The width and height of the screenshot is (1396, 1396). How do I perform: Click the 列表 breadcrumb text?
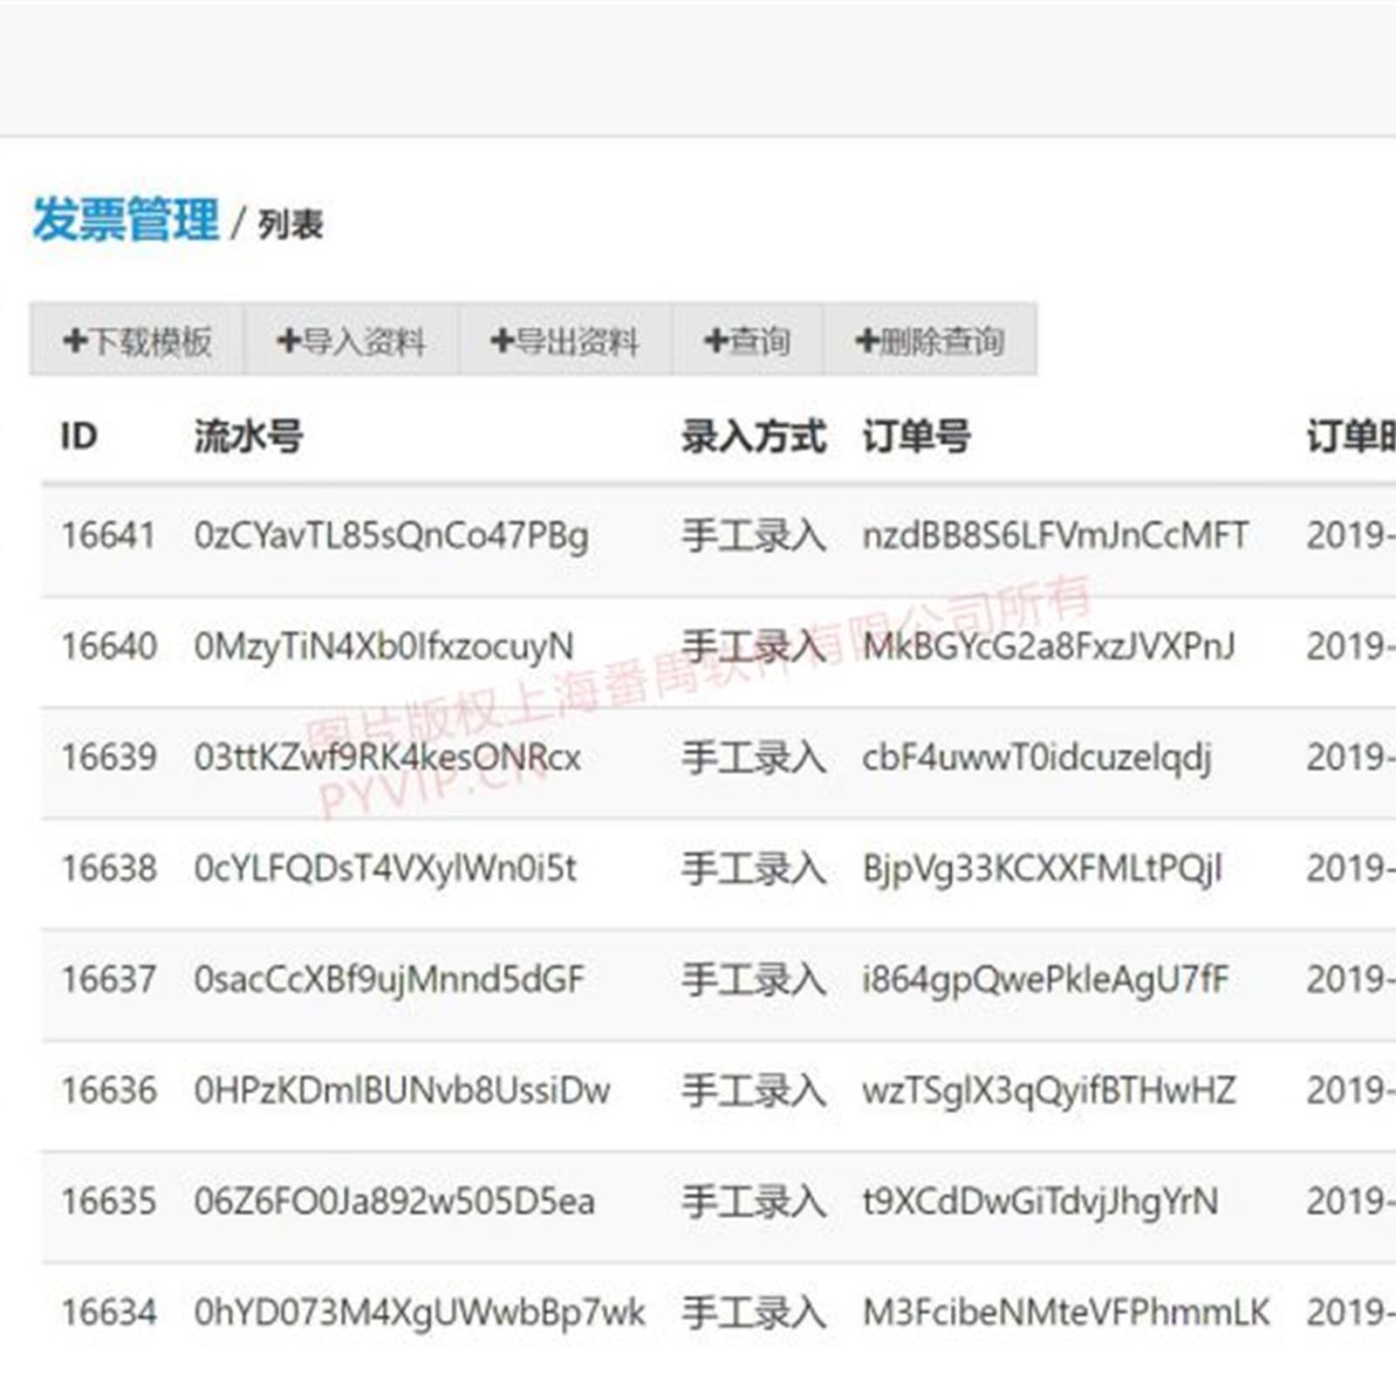click(x=291, y=224)
